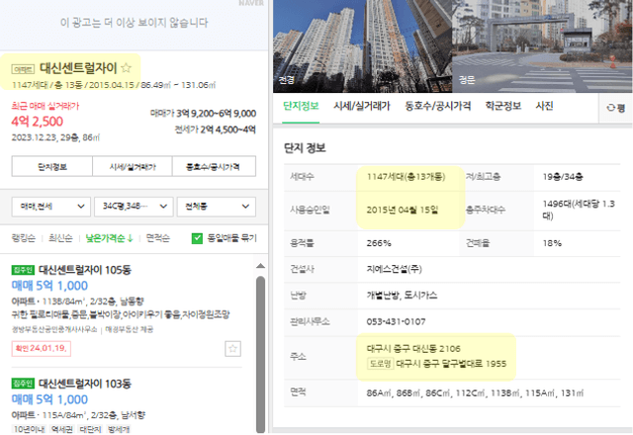This screenshot has width=633, height=435.
Task: Open the 매매,전세 deal type dropdown
Action: click(51, 207)
